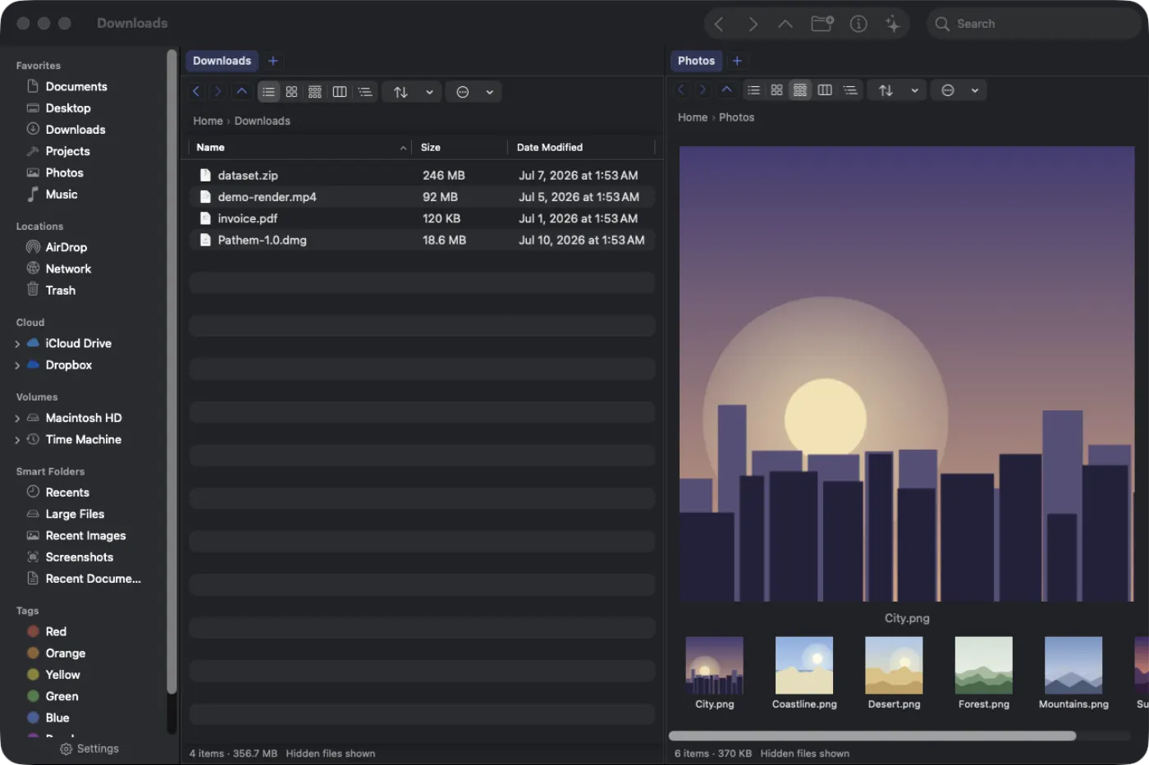The height and width of the screenshot is (765, 1149).
Task: Sort files by the Date Modified column header
Action: click(x=581, y=148)
